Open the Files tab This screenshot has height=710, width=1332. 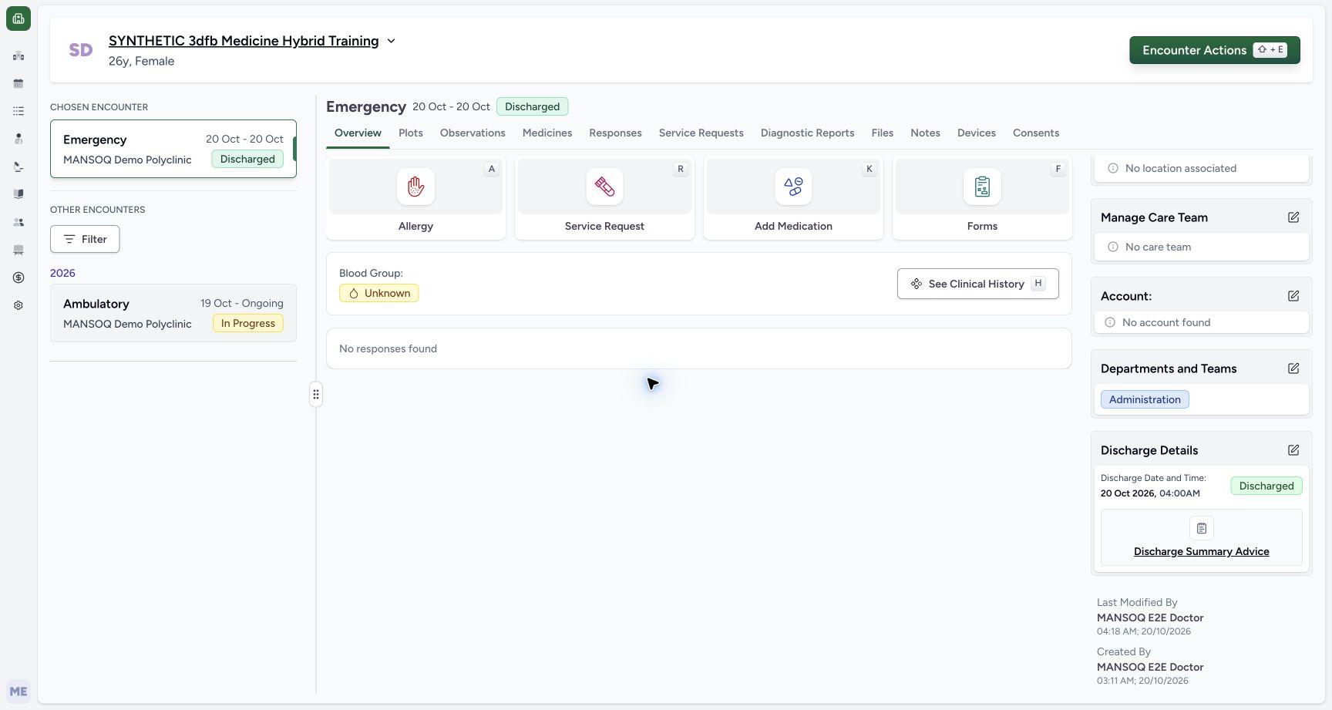(883, 133)
